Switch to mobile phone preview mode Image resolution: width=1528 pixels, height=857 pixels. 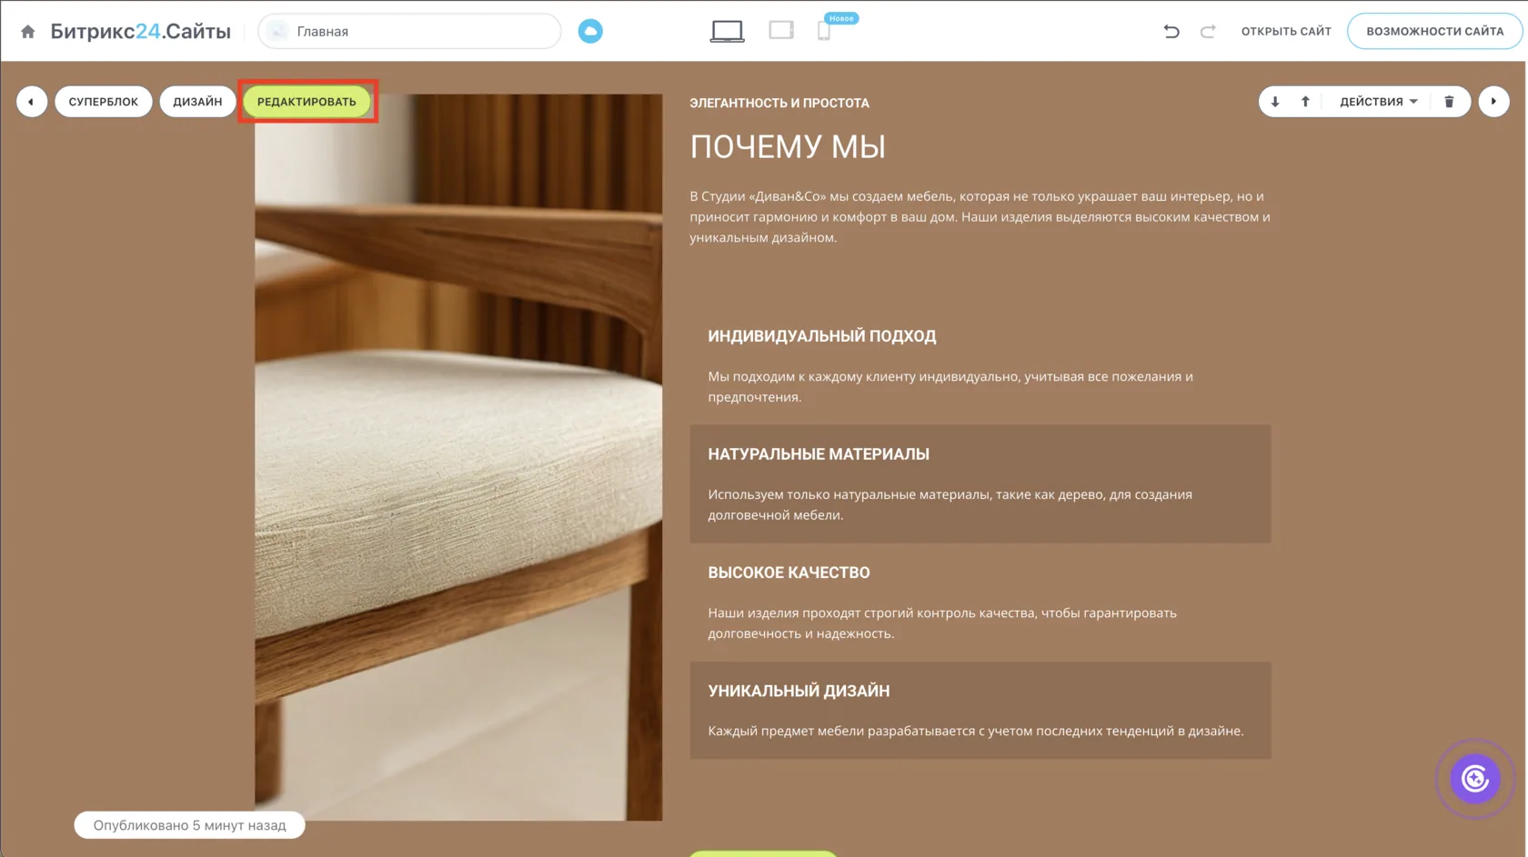click(824, 32)
